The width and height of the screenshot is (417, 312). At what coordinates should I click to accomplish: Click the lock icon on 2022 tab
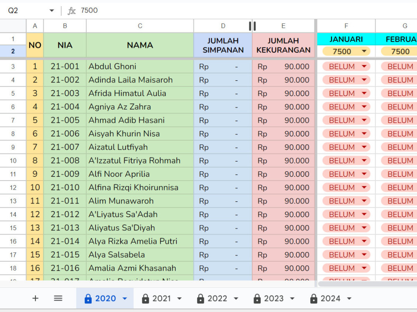tap(201, 298)
